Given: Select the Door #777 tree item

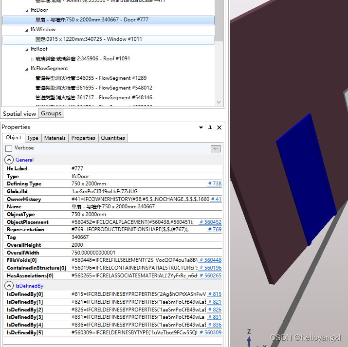Looking at the screenshot, I should click(109, 20).
